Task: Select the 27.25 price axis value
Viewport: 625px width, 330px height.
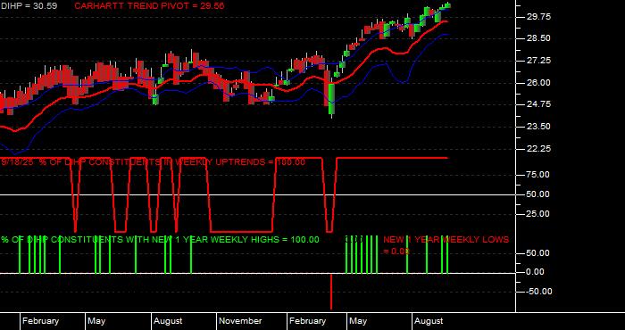Action: point(538,61)
